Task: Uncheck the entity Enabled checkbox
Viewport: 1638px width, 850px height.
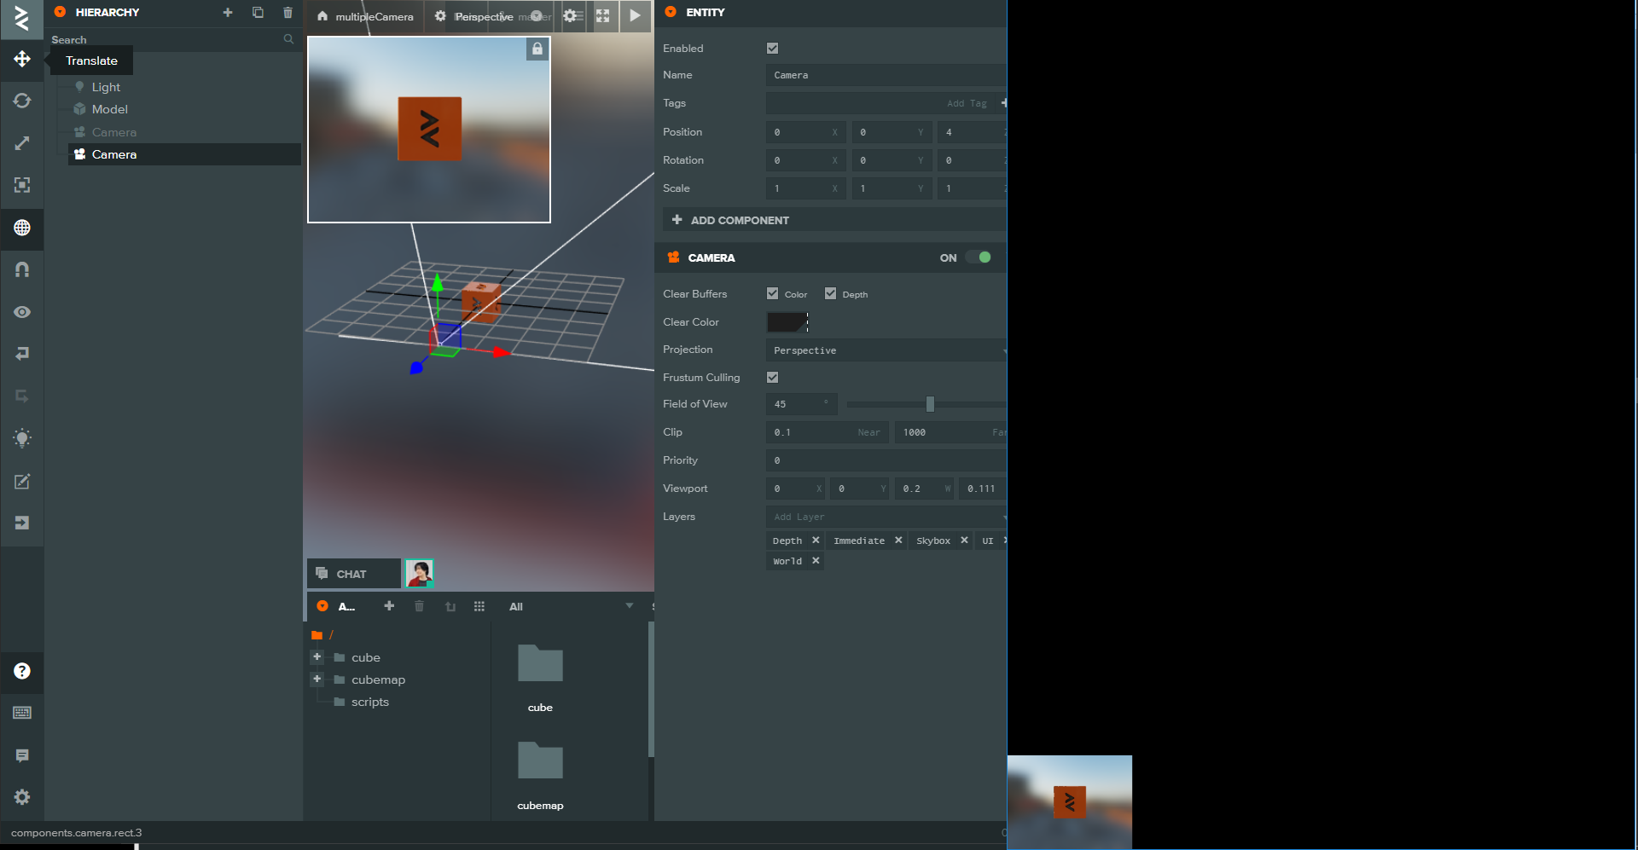Action: pyautogui.click(x=772, y=49)
